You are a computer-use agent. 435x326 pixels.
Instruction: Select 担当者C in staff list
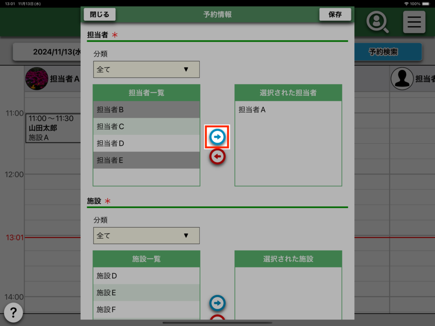[x=146, y=126]
